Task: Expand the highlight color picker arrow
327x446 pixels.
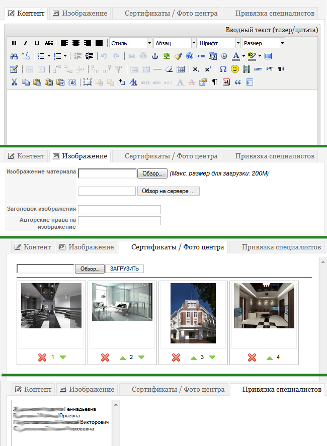Action: coord(260,56)
